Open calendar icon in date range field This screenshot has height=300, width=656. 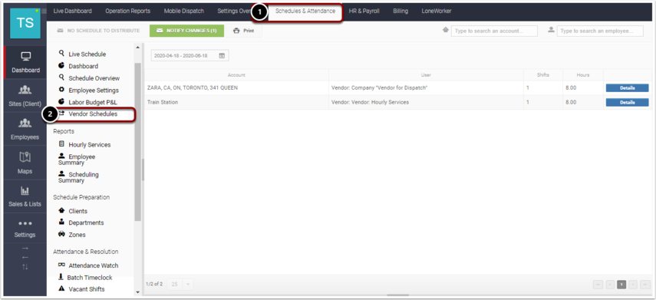[x=222, y=55]
